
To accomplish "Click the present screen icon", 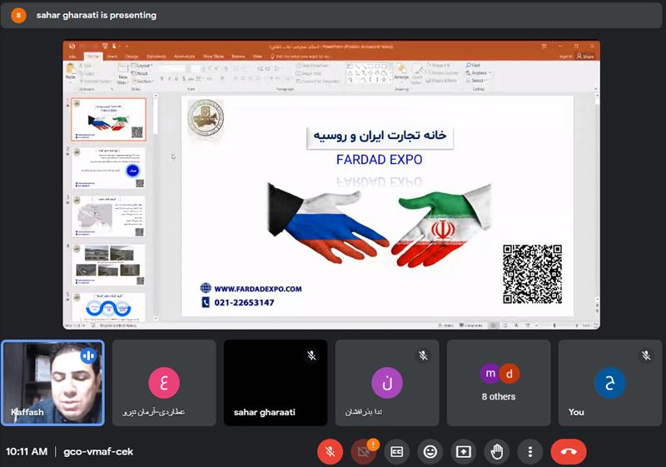I will pyautogui.click(x=463, y=451).
